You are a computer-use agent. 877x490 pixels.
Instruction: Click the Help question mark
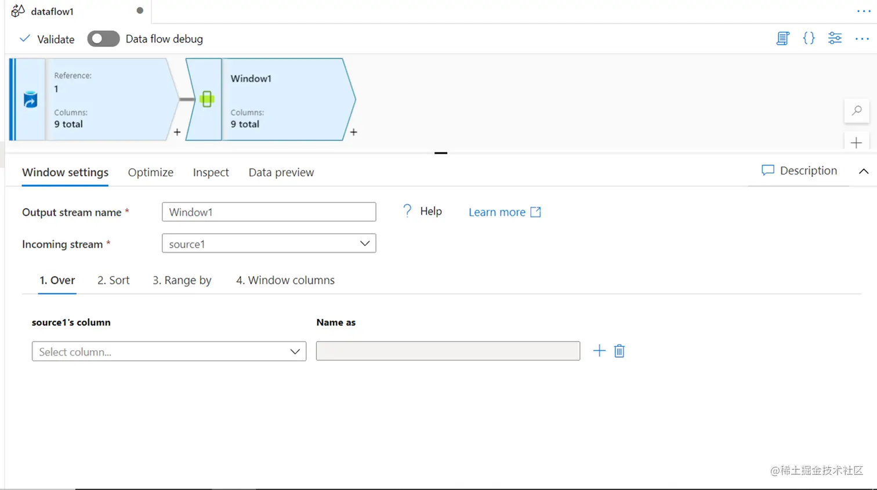[407, 210]
